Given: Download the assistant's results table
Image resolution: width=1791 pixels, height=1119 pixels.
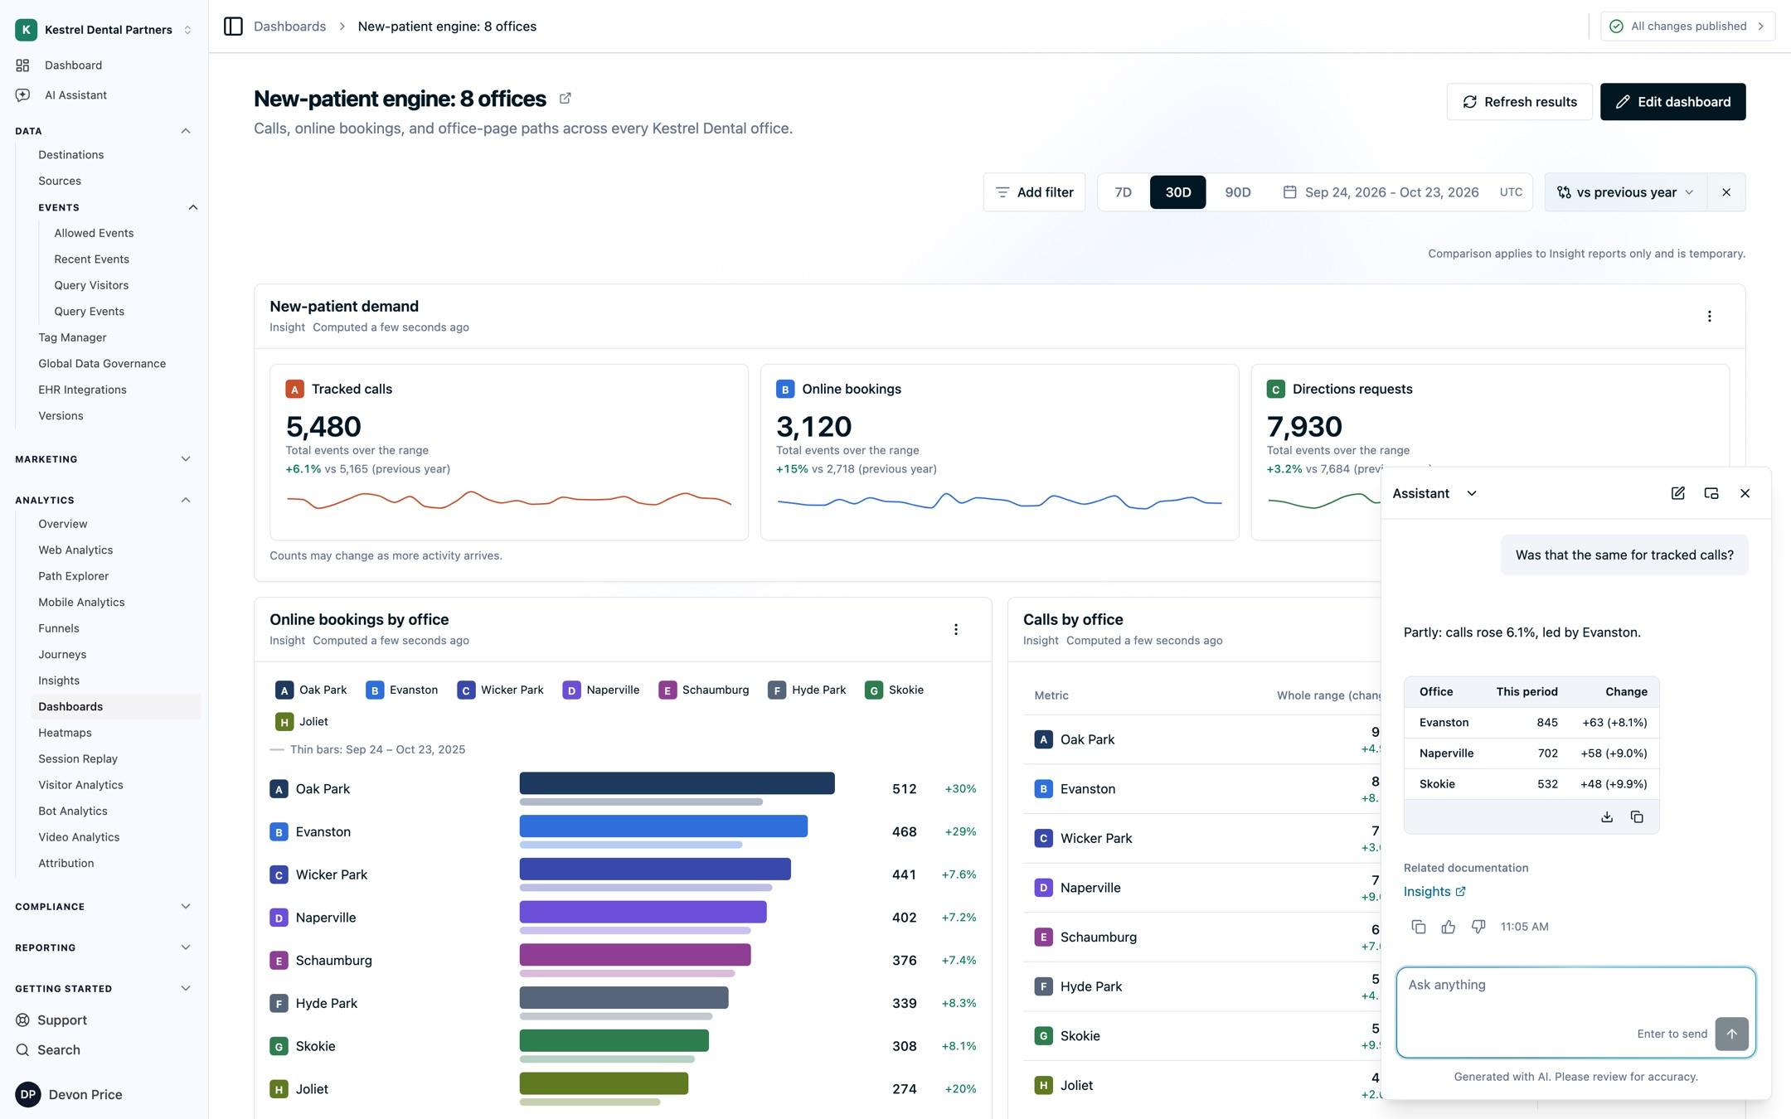Looking at the screenshot, I should pyautogui.click(x=1606, y=817).
